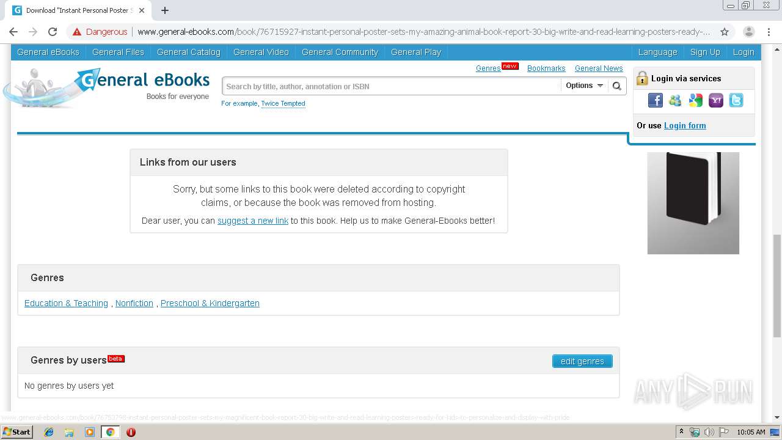Focus the book search input field
The image size is (782, 440).
coord(391,86)
